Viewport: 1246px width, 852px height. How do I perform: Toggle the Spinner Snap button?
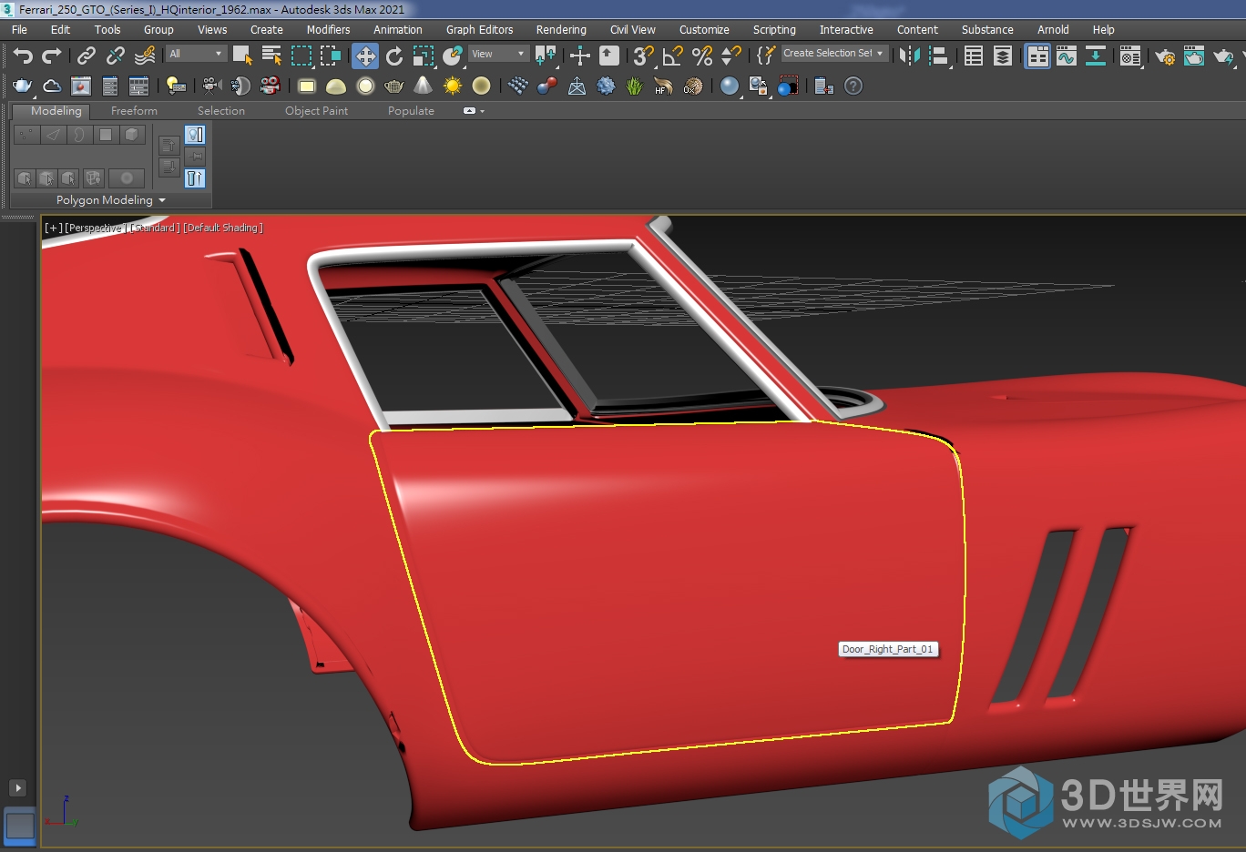pos(731,56)
